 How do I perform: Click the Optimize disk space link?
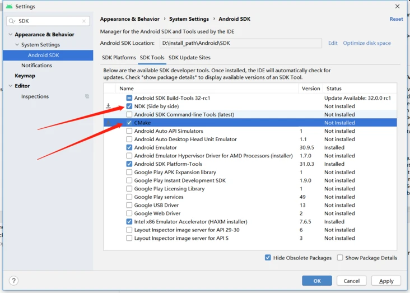(367, 43)
